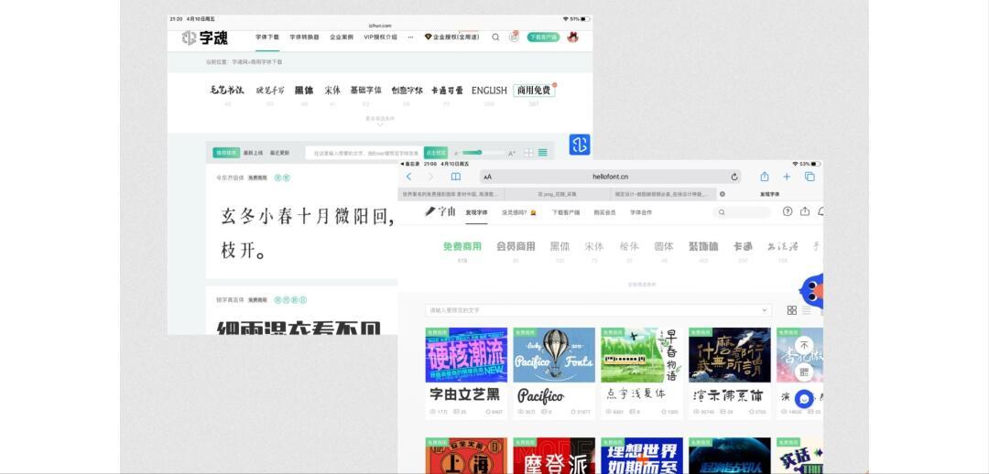Open 字体合作 menu item on 字由
Screen dimensions: 989x474
point(641,212)
